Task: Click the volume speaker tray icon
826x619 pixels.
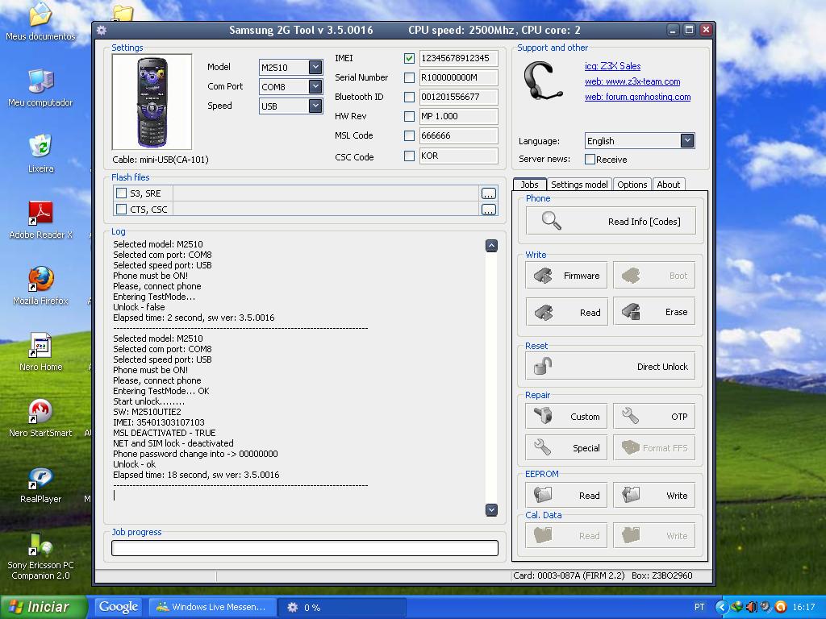Action: click(x=751, y=607)
